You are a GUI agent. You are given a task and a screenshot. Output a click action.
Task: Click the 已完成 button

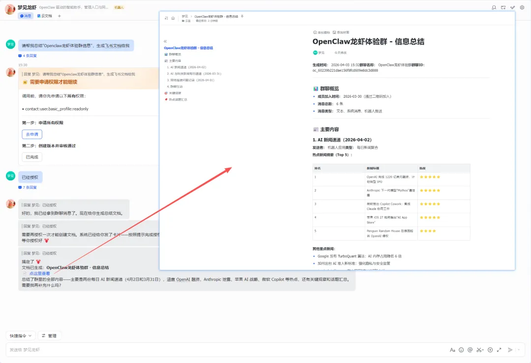(x=32, y=157)
